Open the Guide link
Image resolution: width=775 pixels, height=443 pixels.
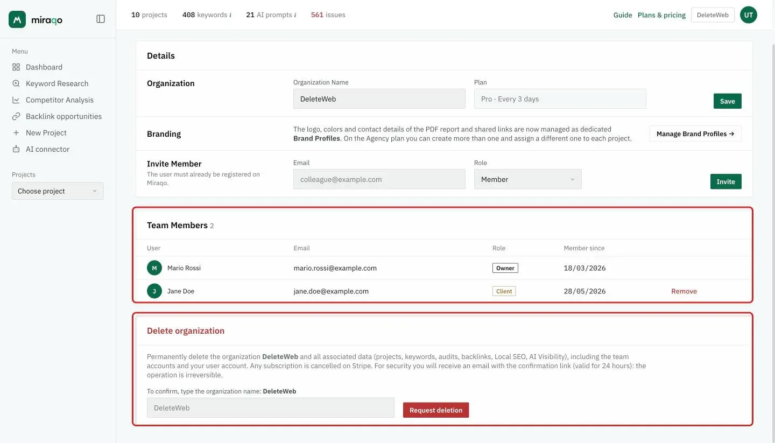click(623, 15)
